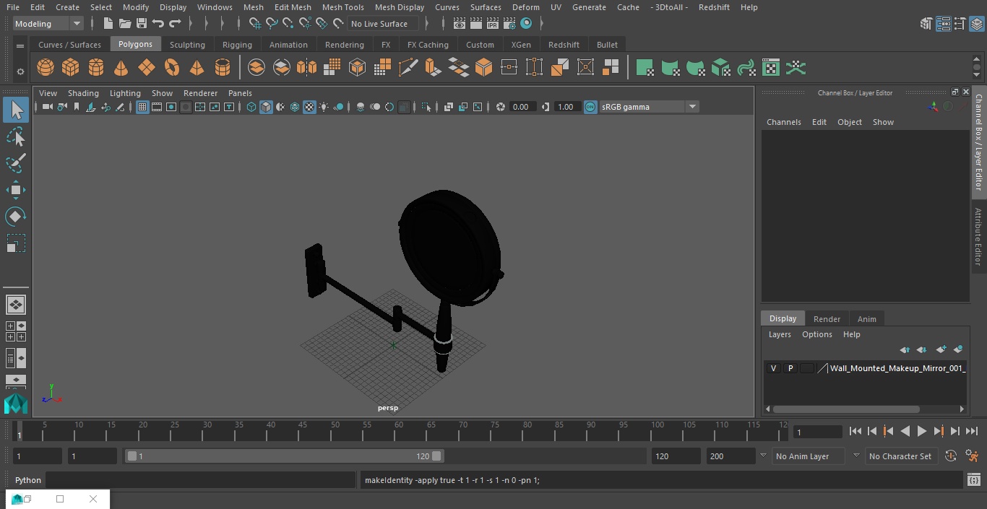
Task: Create a polygon cylinder from the shelf
Action: coord(96,68)
